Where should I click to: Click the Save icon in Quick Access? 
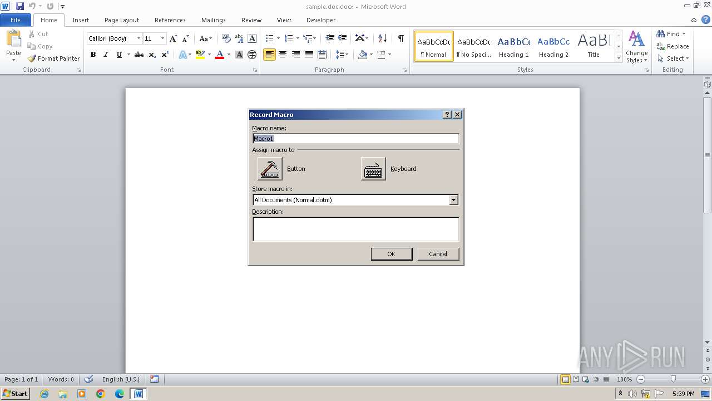tap(20, 6)
